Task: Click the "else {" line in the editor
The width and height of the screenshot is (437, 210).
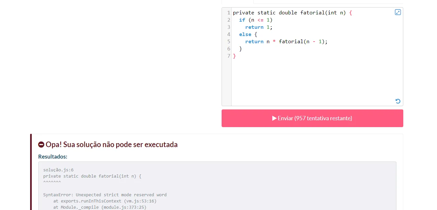Action: pyautogui.click(x=248, y=34)
